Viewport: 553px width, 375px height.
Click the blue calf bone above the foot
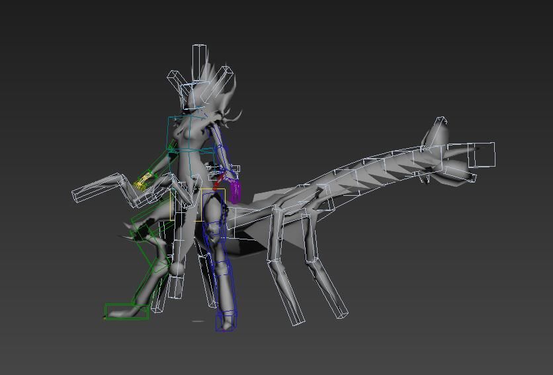223,284
